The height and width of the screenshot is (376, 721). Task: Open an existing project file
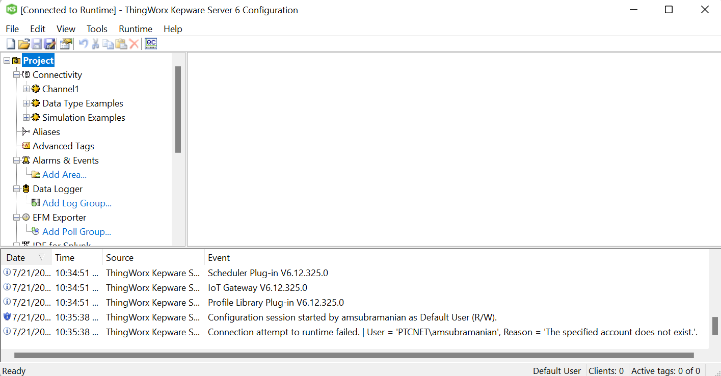[23, 44]
